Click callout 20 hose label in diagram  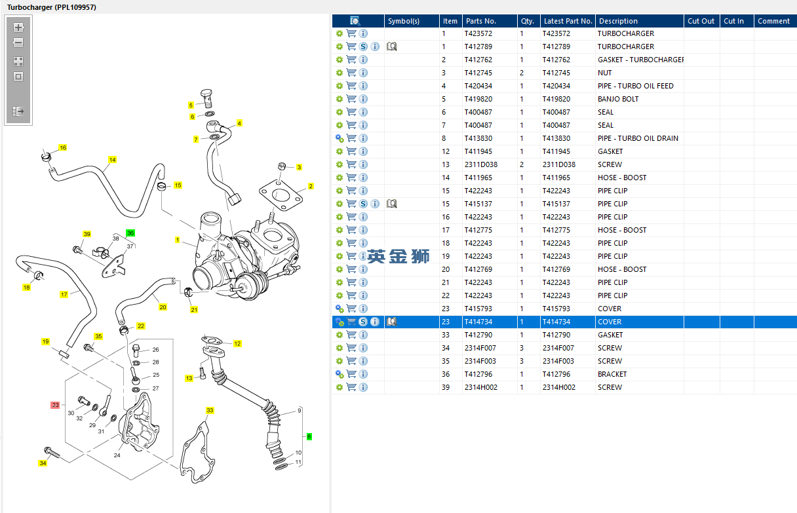tap(163, 307)
